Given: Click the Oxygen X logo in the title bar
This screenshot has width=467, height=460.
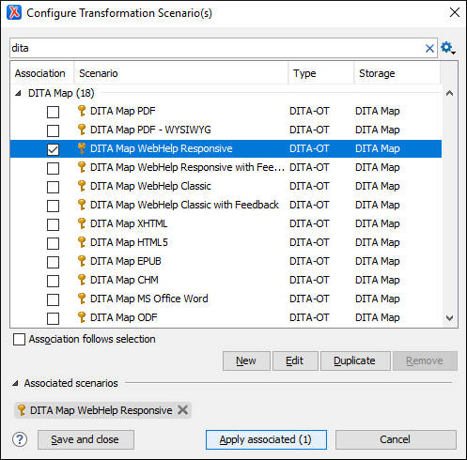Looking at the screenshot, I should coord(14,12).
